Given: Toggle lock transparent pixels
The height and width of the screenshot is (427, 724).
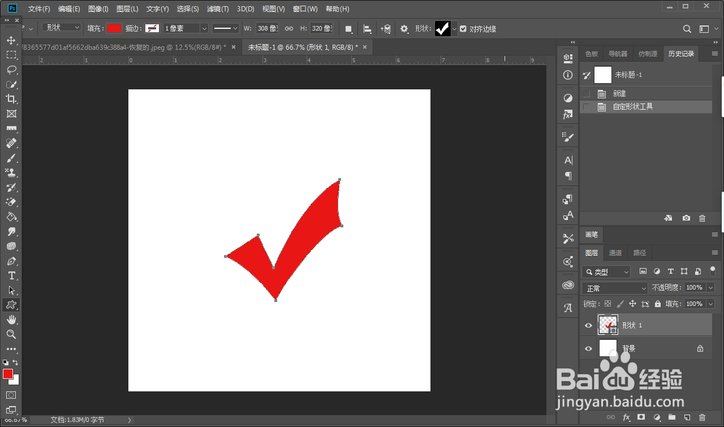Looking at the screenshot, I should (x=607, y=304).
